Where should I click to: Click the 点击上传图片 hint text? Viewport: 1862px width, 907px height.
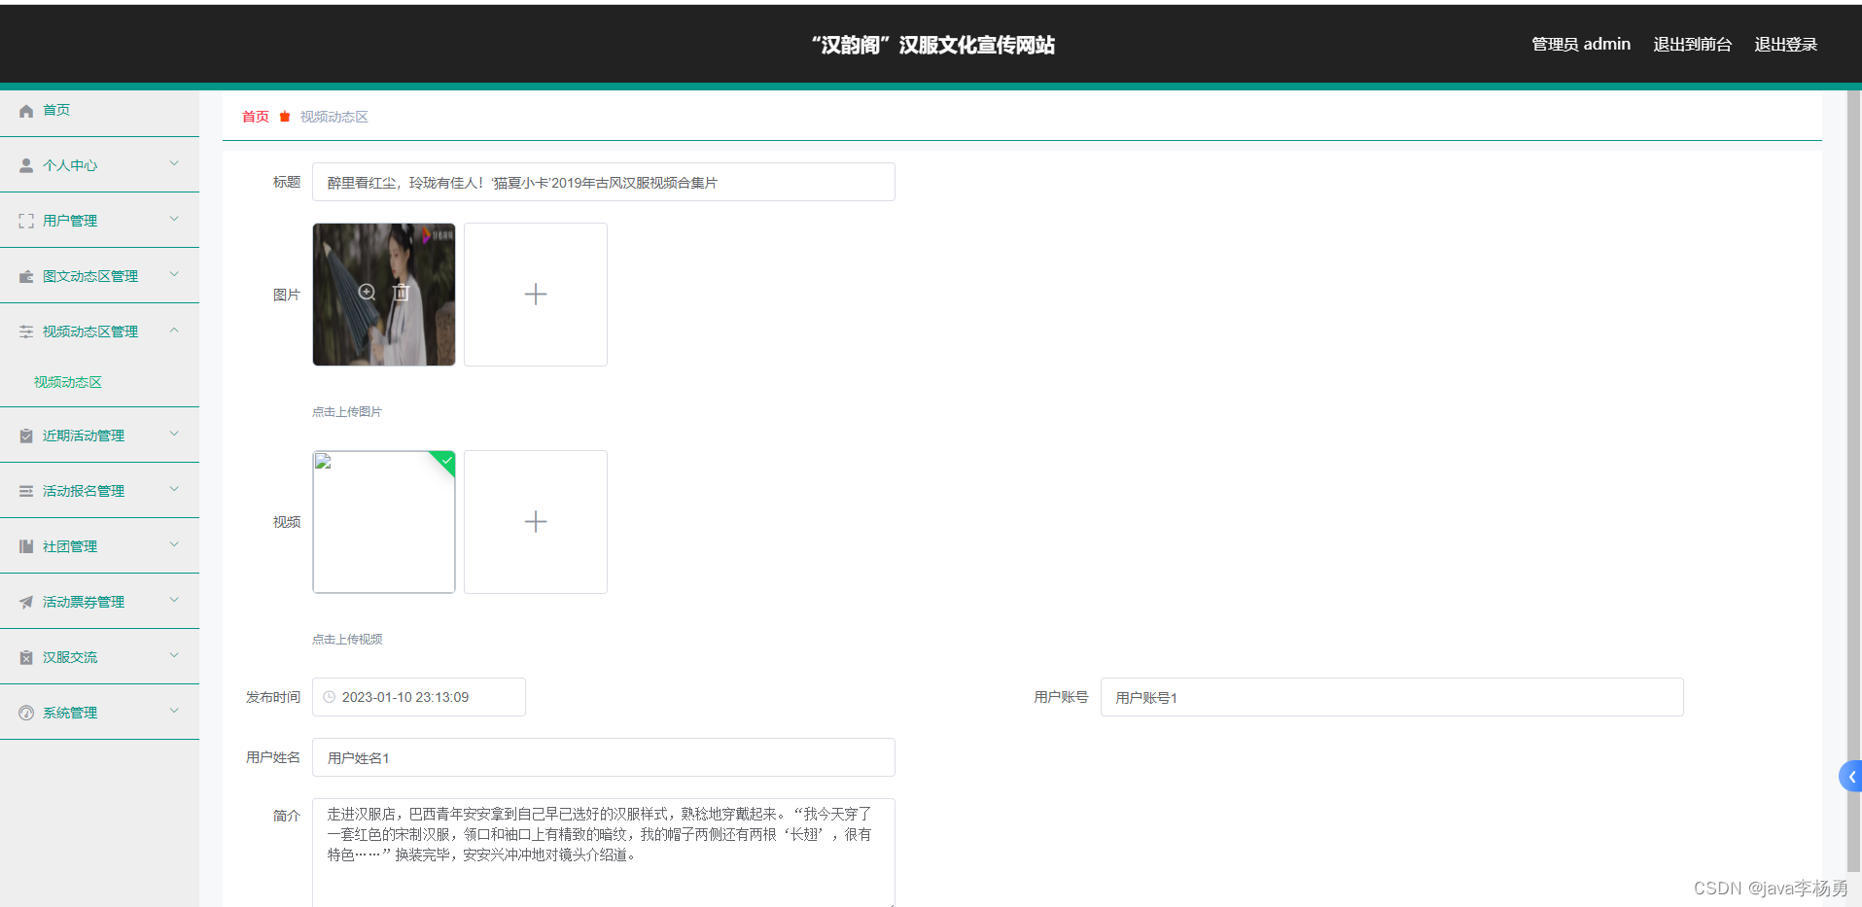click(x=347, y=412)
